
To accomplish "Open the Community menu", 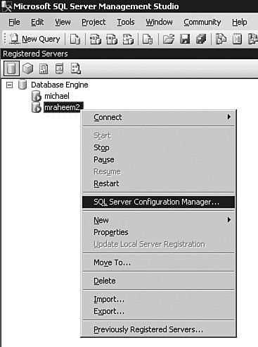I will (202, 22).
